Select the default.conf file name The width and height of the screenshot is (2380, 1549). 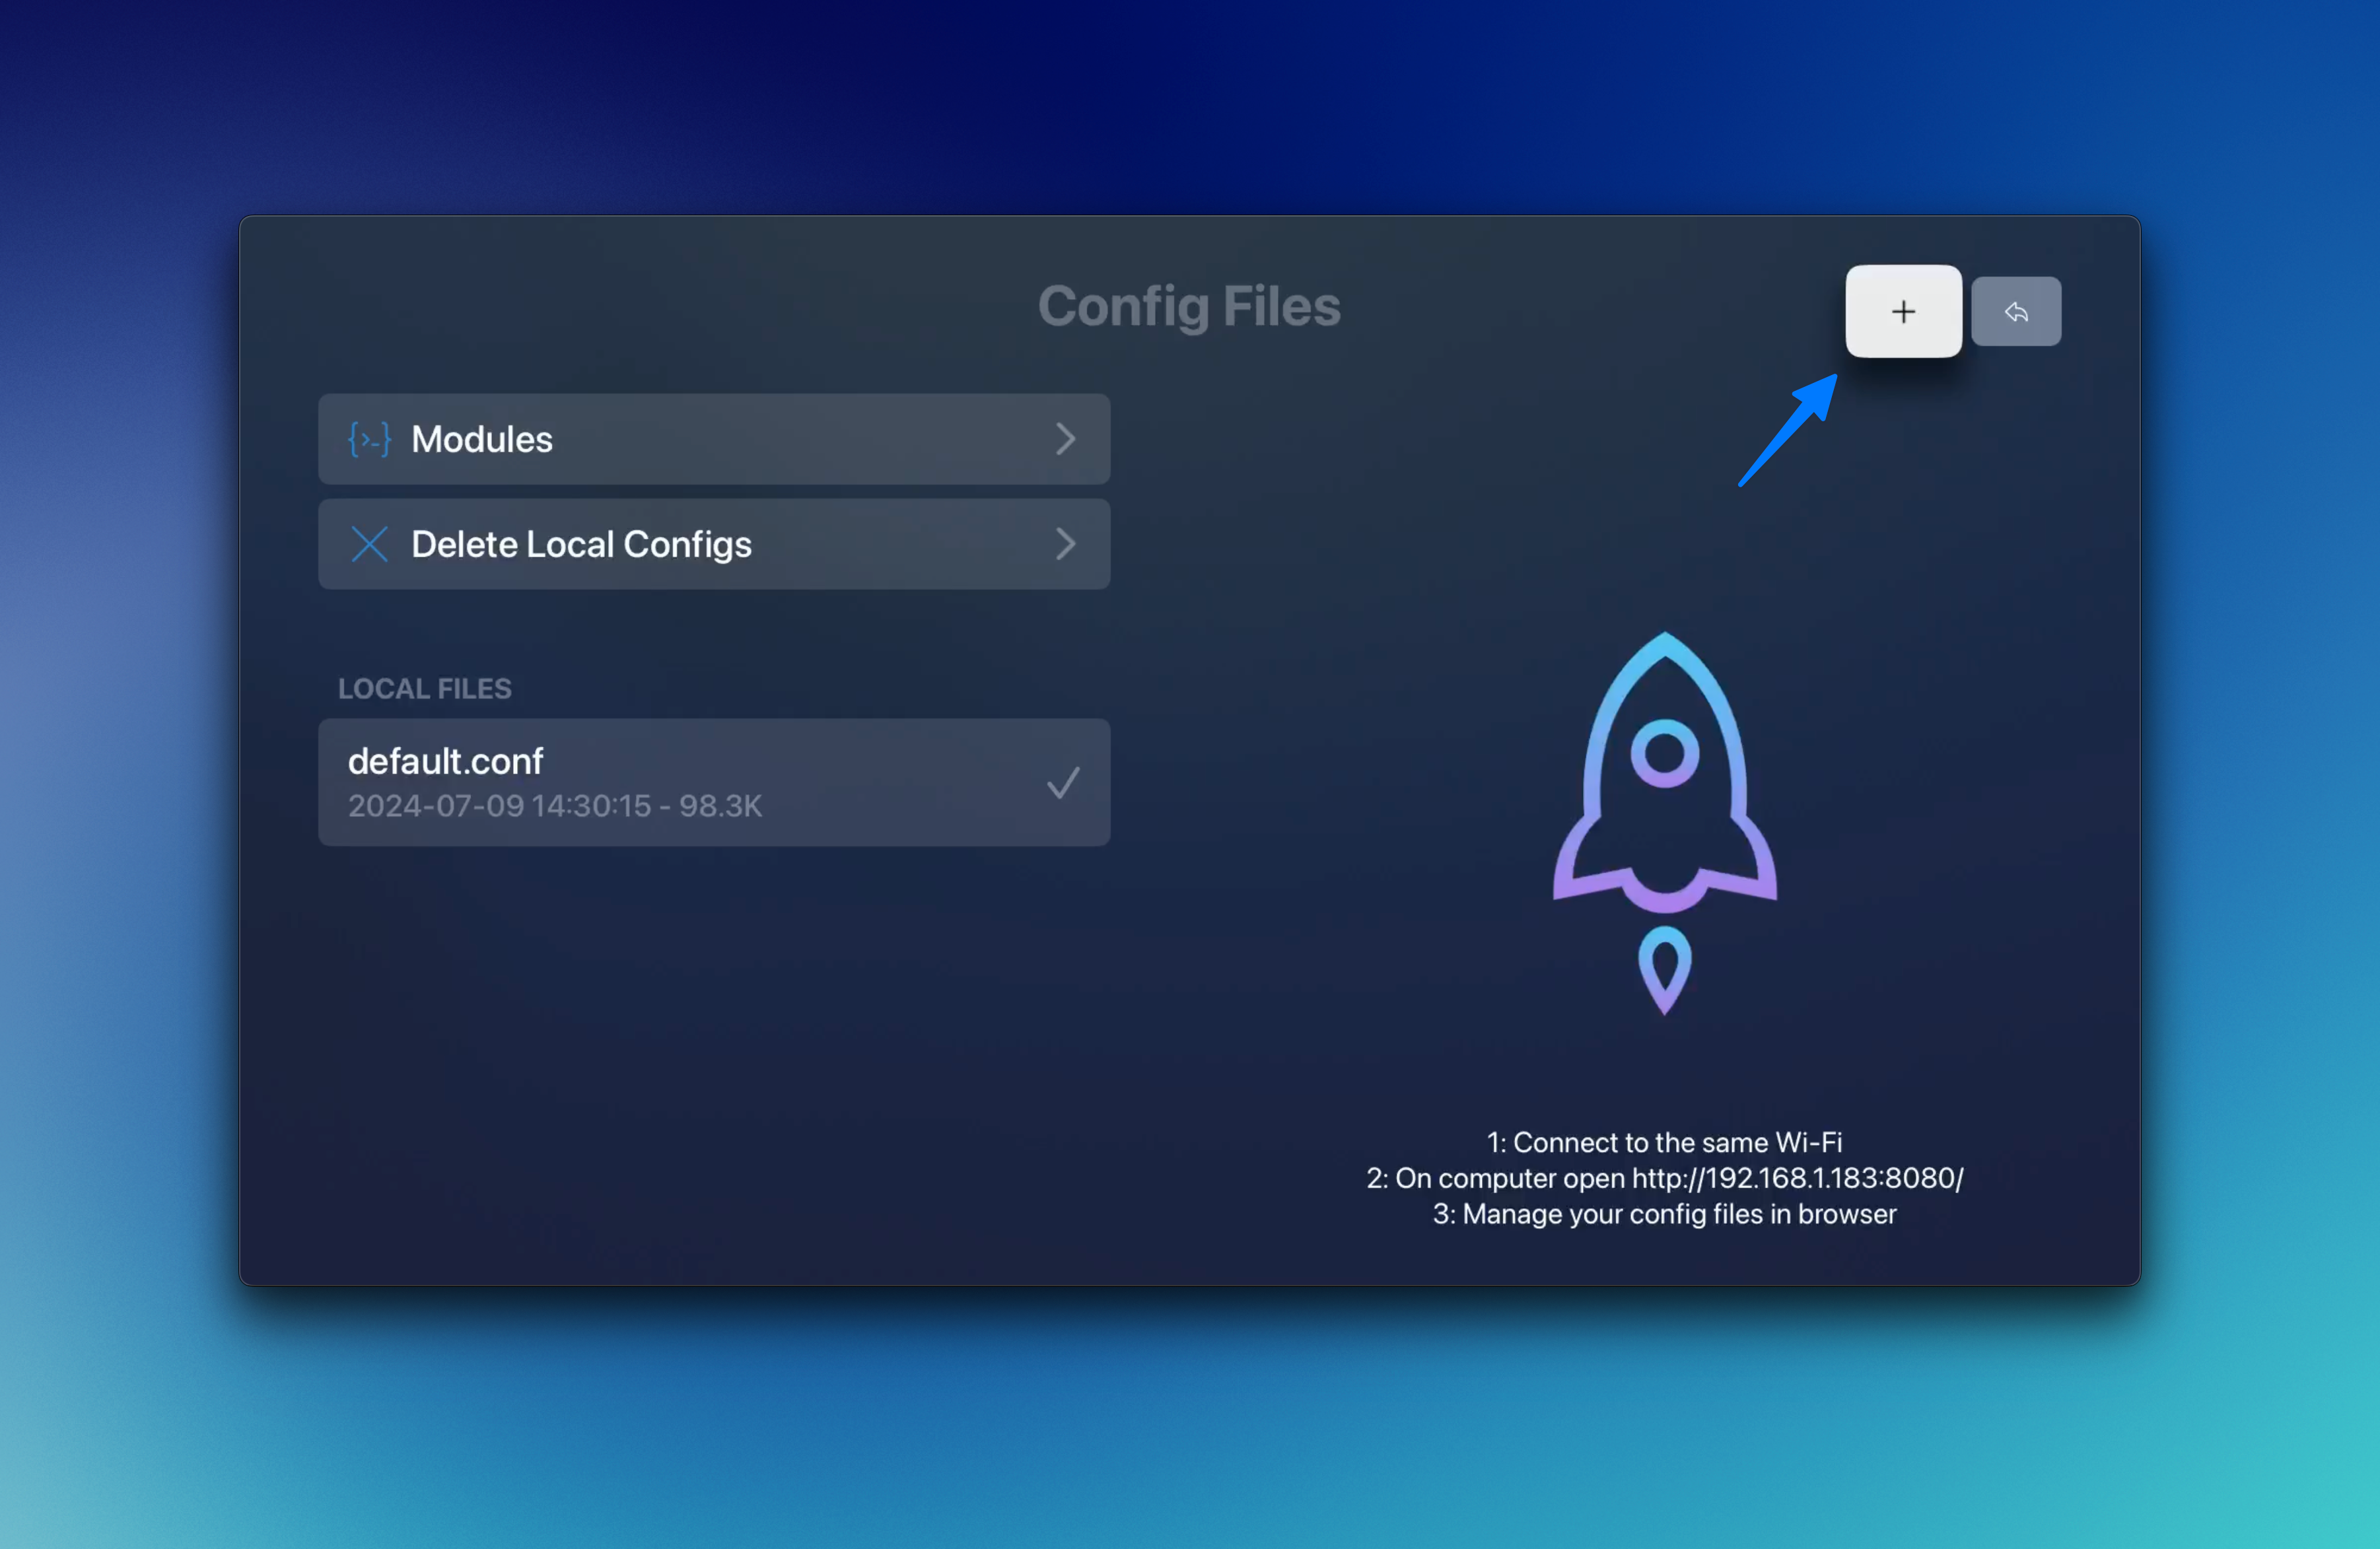coord(445,762)
